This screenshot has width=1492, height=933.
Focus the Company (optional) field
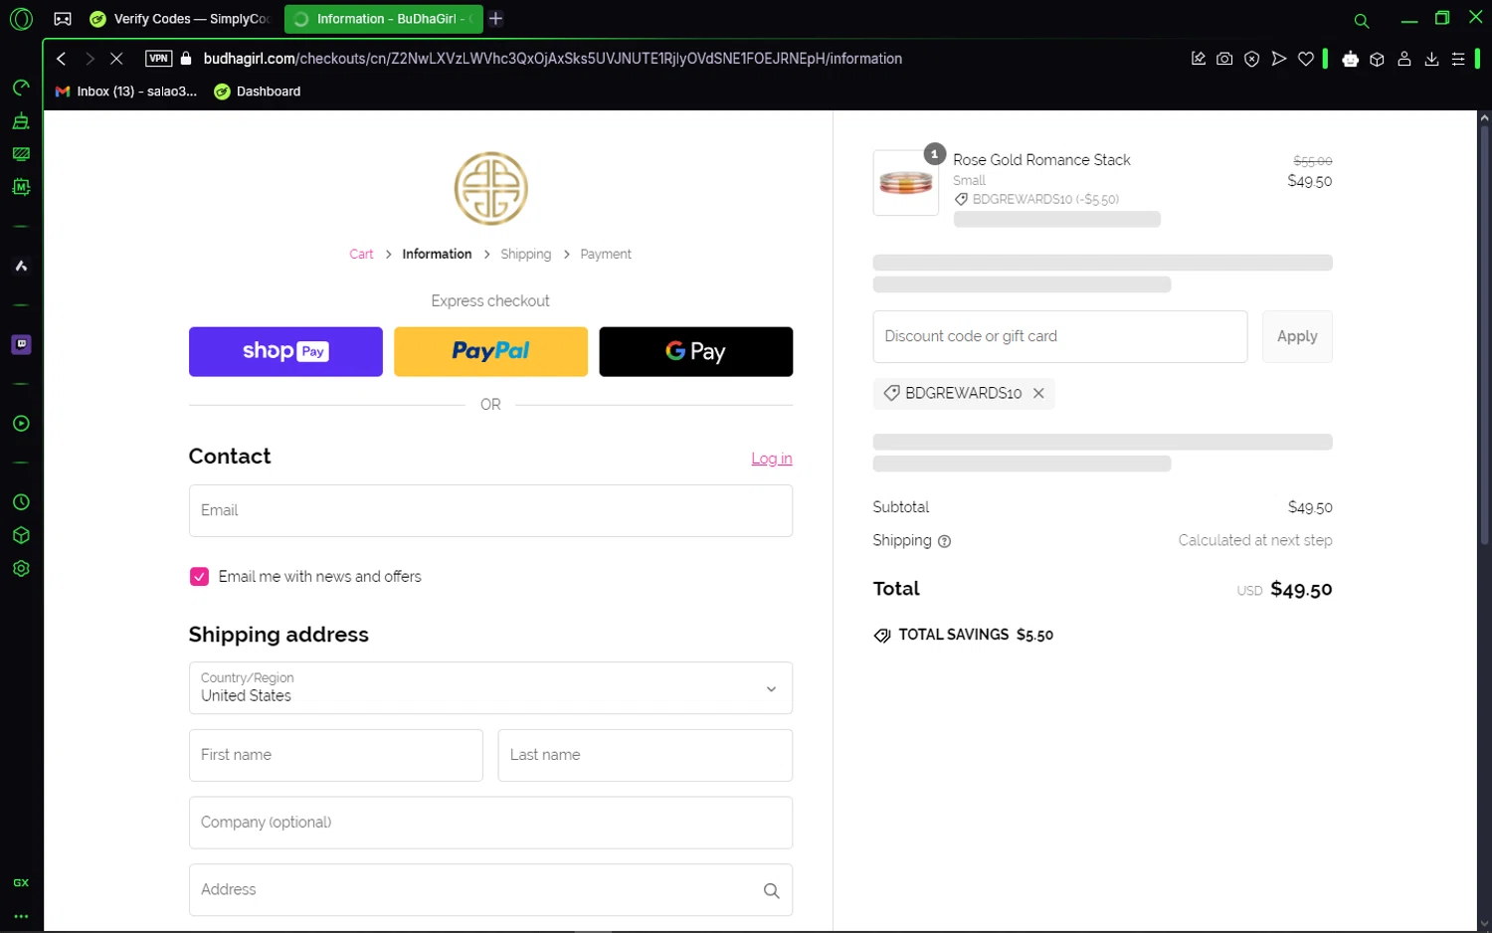click(x=490, y=823)
